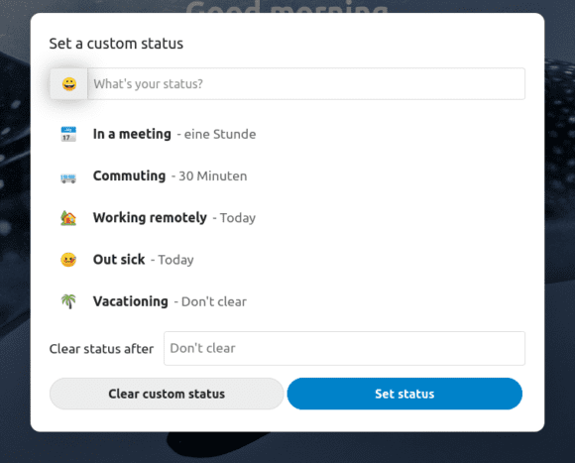
Task: Choose the Working remotely status
Action: point(287,218)
